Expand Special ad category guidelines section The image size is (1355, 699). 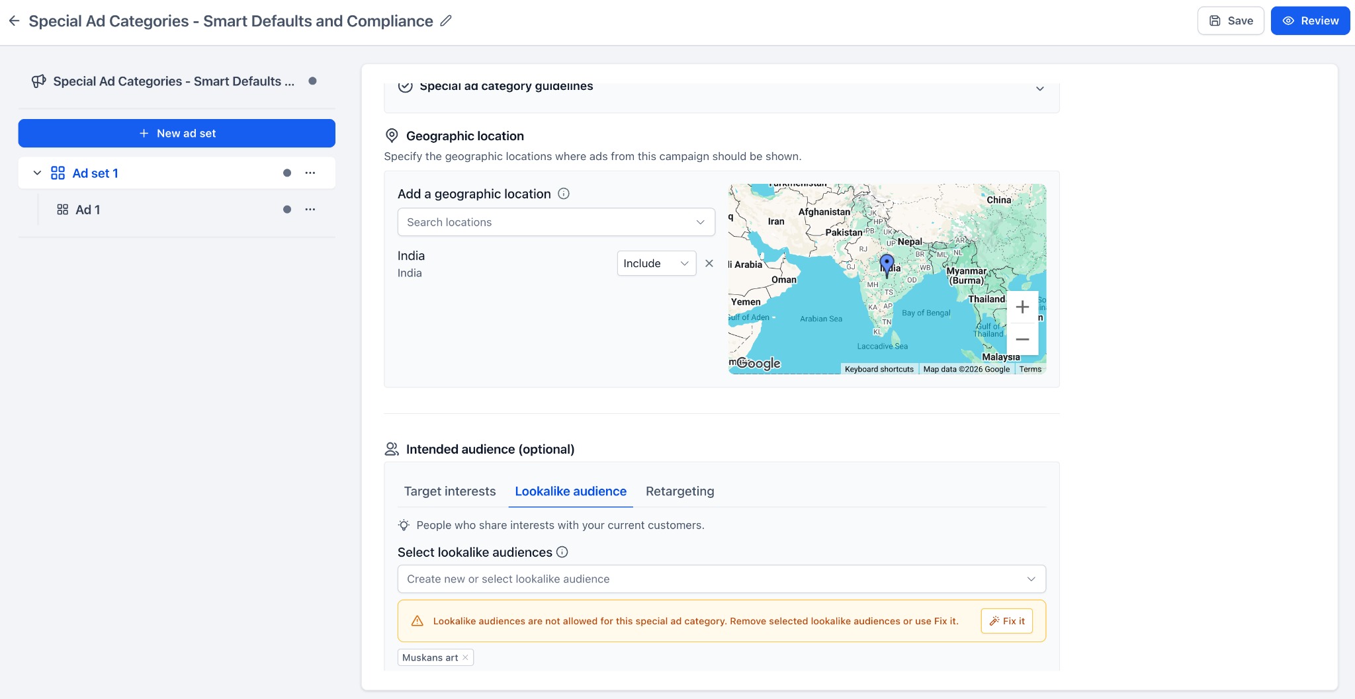(x=1040, y=89)
